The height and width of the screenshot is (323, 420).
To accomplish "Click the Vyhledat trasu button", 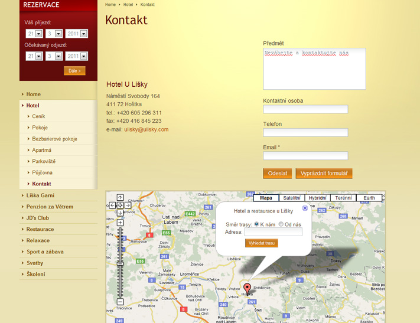I will click(x=262, y=243).
